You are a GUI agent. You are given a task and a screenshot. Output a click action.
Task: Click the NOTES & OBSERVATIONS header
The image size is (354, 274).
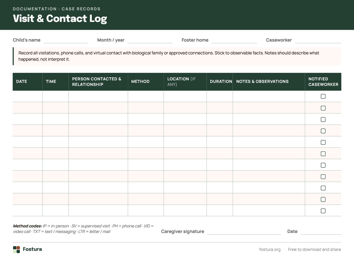point(269,82)
